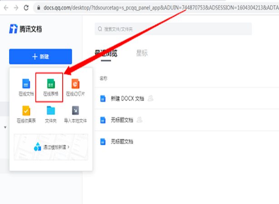Click doc icon of 新建 DOCX 文档
This screenshot has height=204, width=279.
click(x=103, y=98)
